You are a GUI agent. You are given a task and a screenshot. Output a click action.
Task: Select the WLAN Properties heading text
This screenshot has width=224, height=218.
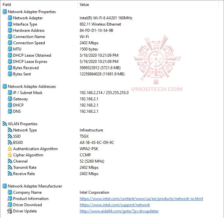click(23, 124)
